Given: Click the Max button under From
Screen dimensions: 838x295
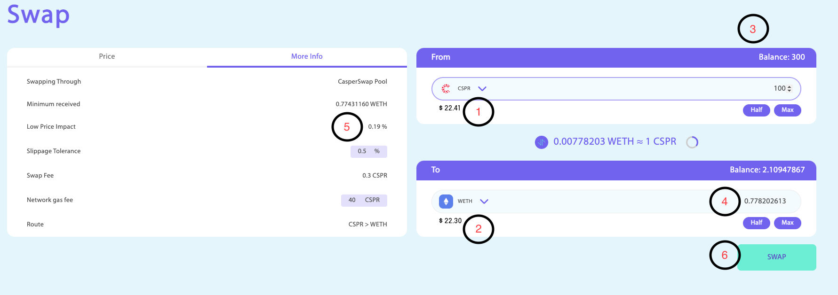Looking at the screenshot, I should click(x=788, y=110).
